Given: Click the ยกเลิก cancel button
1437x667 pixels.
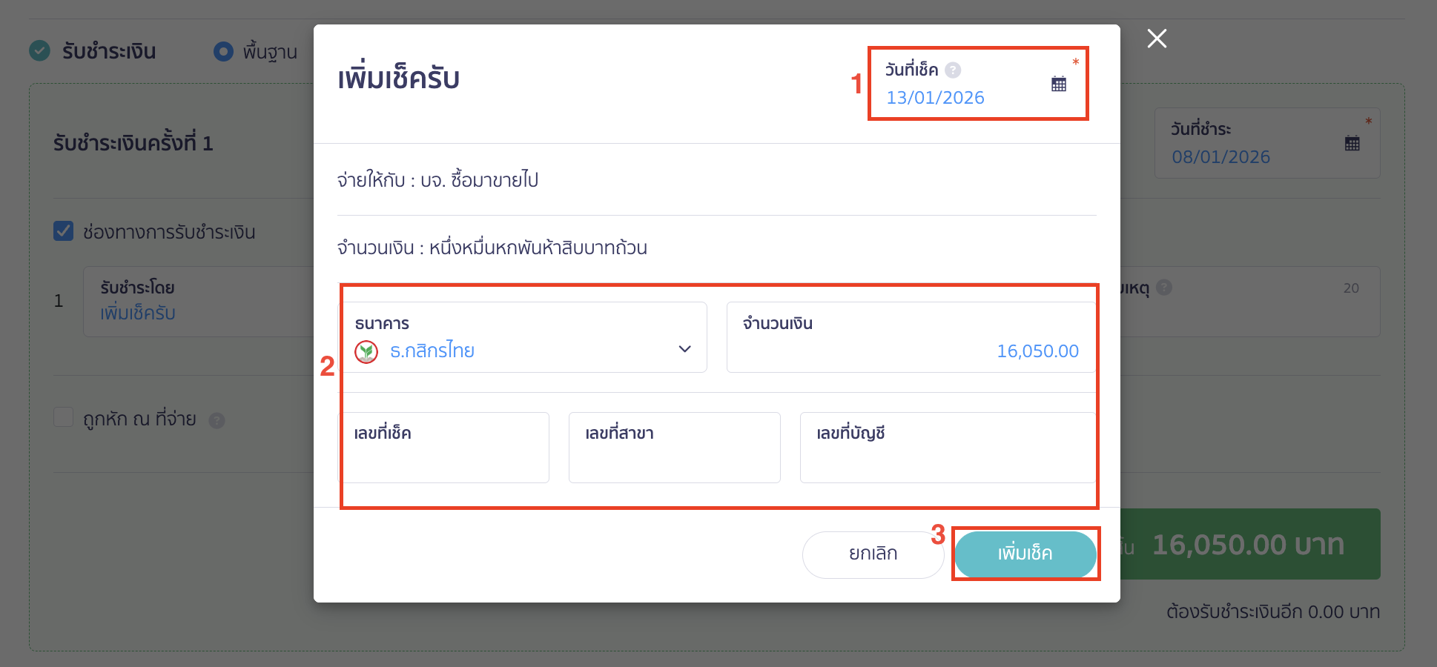Looking at the screenshot, I should click(873, 554).
